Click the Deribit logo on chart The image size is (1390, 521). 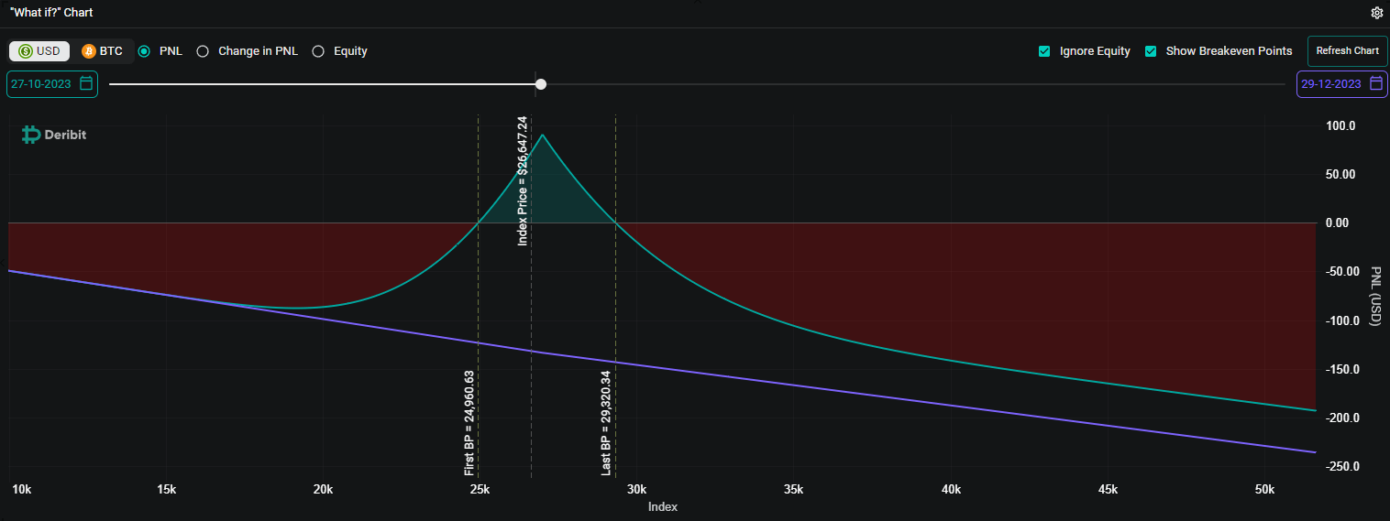[x=54, y=135]
